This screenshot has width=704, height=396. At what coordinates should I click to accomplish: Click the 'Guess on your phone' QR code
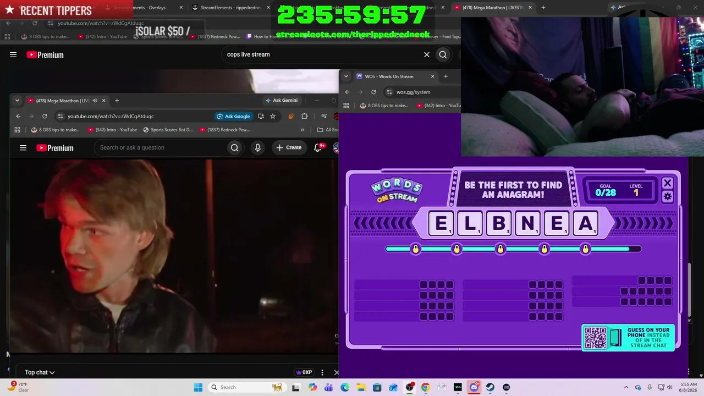point(595,338)
